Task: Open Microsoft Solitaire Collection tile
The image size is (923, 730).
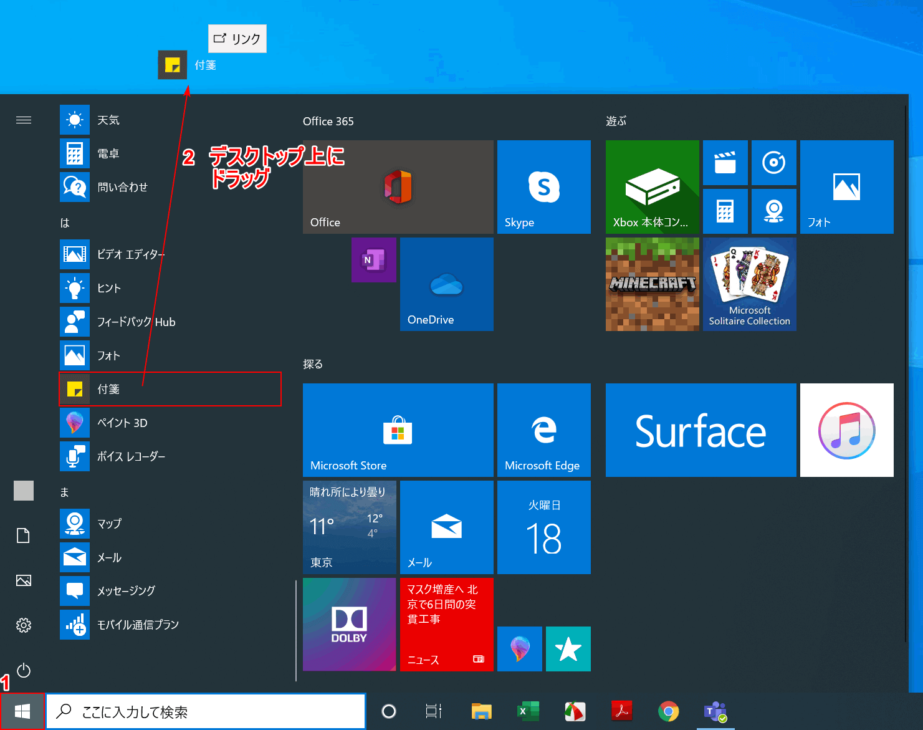Action: point(750,284)
